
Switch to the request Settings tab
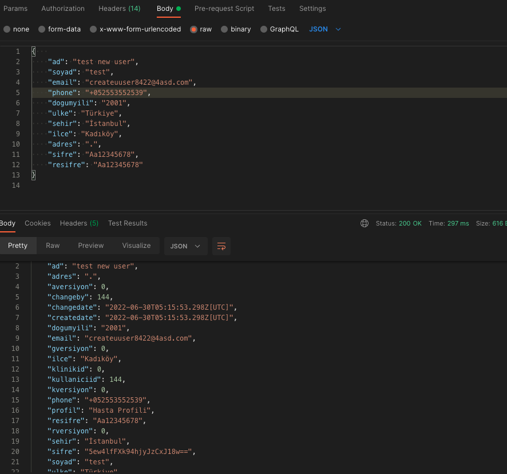point(312,9)
